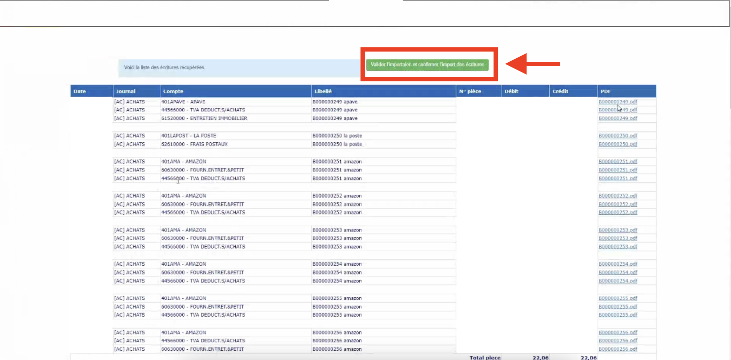Click the 'Total piece' label
The width and height of the screenshot is (731, 360).
point(485,357)
